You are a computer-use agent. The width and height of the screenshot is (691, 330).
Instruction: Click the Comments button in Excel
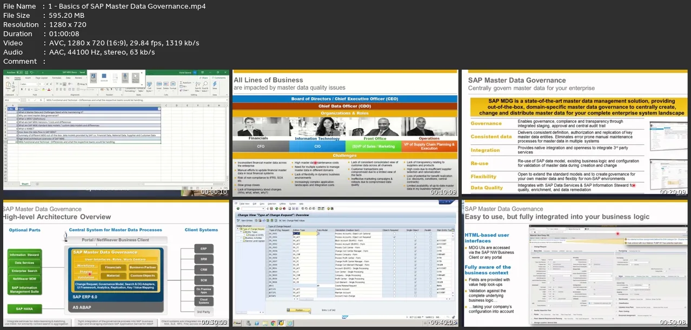218,78
